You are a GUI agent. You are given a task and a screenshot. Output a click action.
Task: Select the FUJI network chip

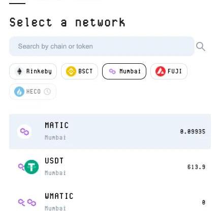169,71
